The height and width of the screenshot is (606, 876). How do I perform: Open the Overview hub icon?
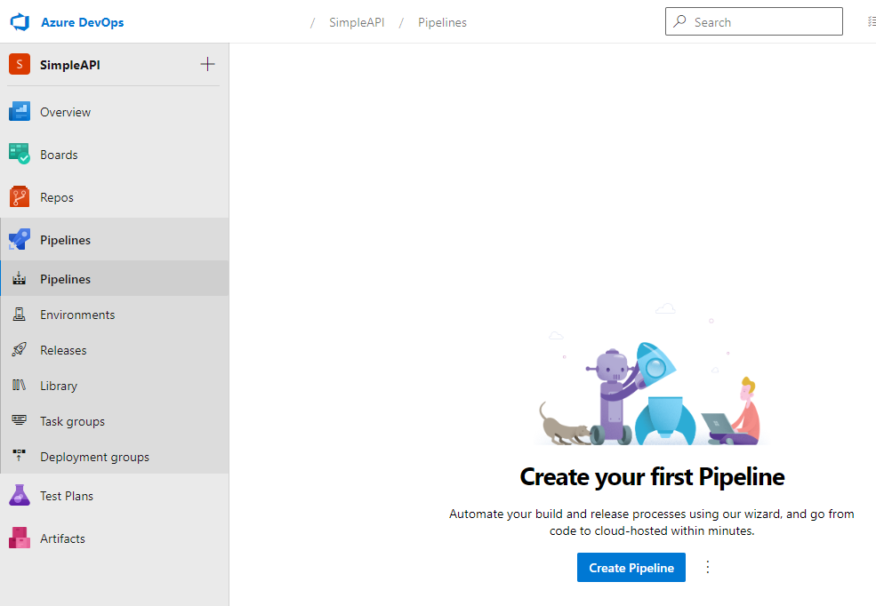(20, 112)
